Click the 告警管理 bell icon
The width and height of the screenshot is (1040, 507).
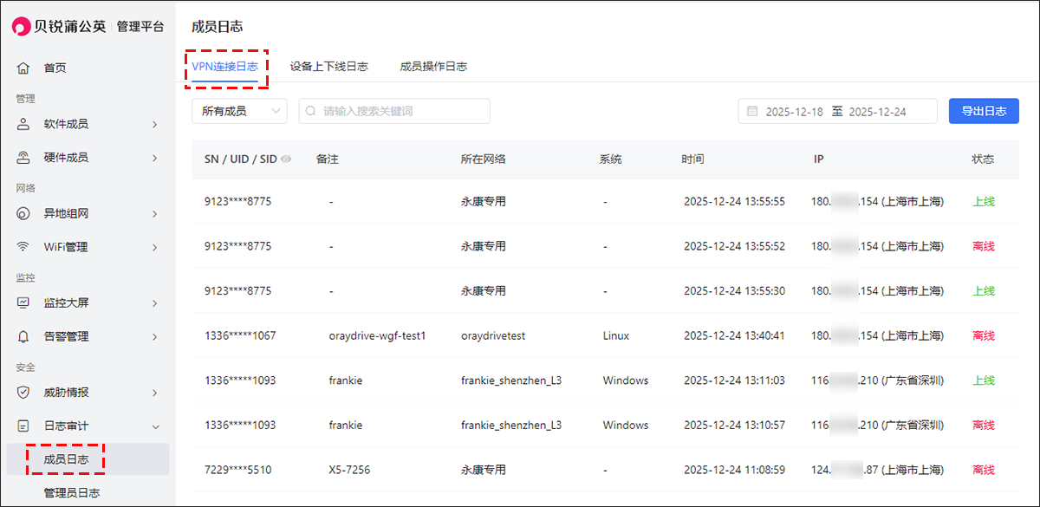(x=23, y=336)
